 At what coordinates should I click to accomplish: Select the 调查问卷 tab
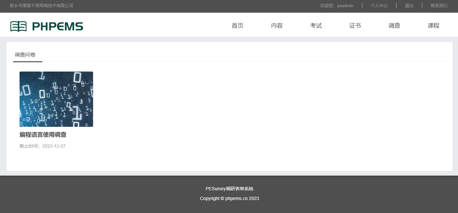(25, 55)
